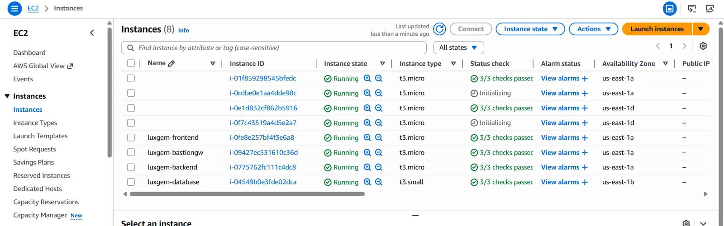The image size is (724, 226).
Task: Open Spot Requests in the sidebar
Action: [x=34, y=149]
